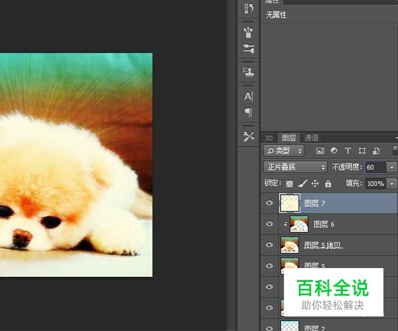Screen dimensions: 398x331
Task: Click the type layer filter icon
Action: pos(348,151)
